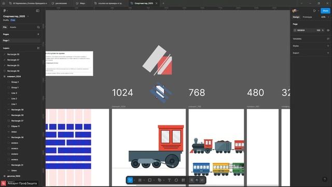This screenshot has height=187, width=332.
Task: Add an export setting with plus
Action: 328,53
